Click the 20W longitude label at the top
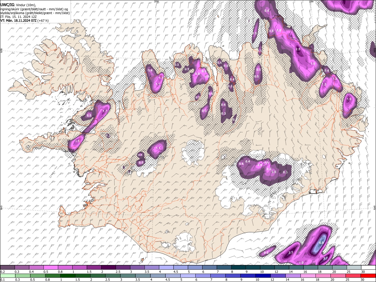Screen dimensions: 376x282 (x=156, y=1)
